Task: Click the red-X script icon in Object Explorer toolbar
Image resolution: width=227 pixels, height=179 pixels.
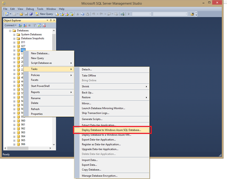Action: 44,25
